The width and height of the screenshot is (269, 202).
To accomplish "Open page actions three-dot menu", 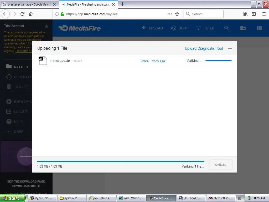I will tap(169, 14).
